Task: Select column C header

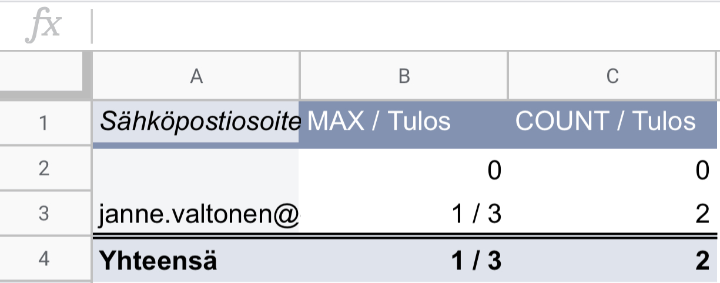Action: pos(613,76)
